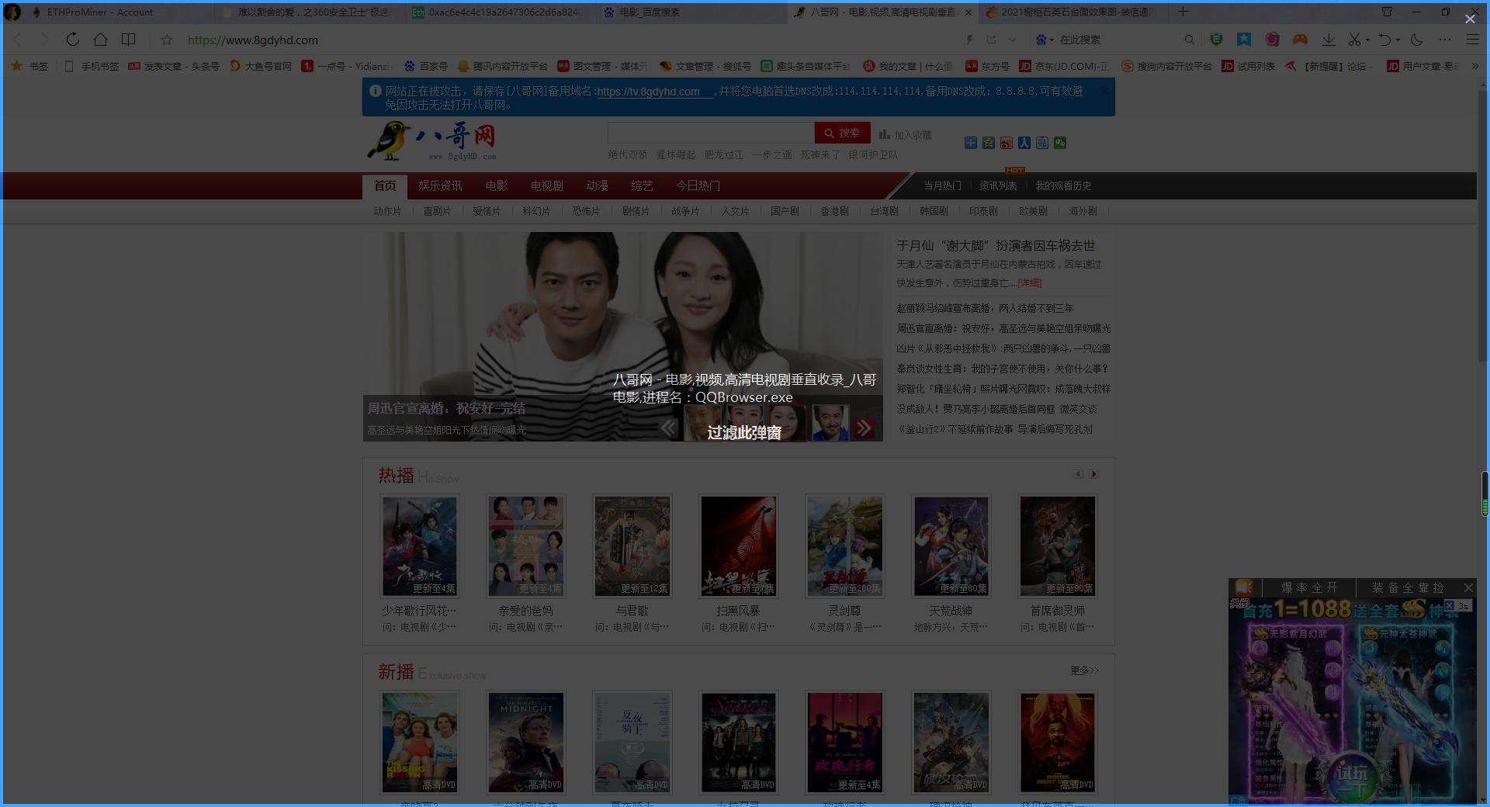Click 更多>> in the 新播 section
The height and width of the screenshot is (807, 1490).
click(x=1084, y=670)
